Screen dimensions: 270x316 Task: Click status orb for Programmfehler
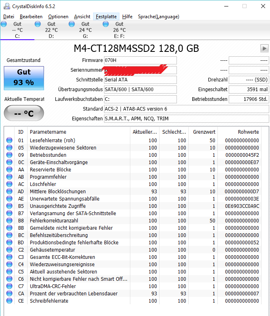[x=9, y=177]
